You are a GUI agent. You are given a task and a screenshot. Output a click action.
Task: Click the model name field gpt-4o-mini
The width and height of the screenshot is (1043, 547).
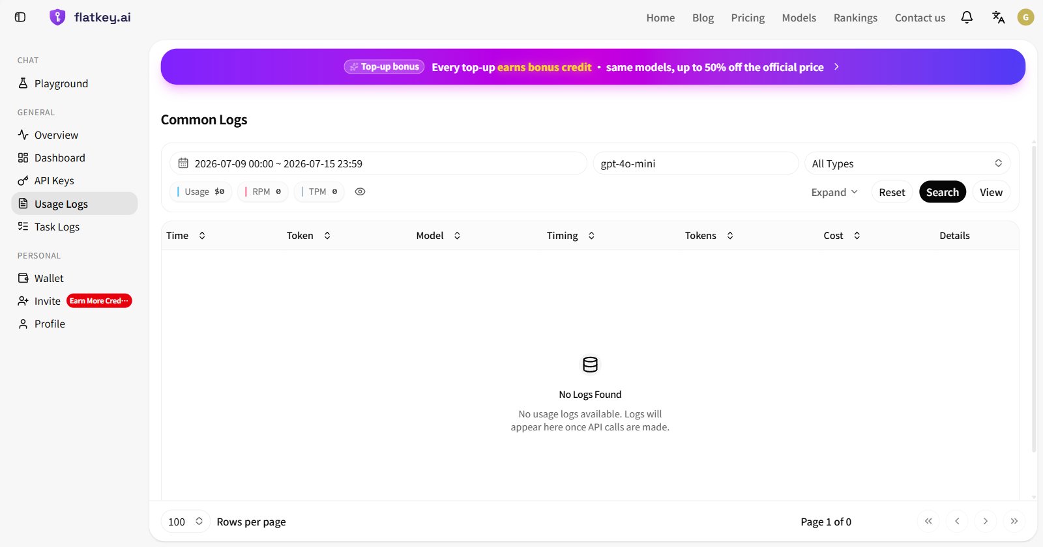click(696, 163)
